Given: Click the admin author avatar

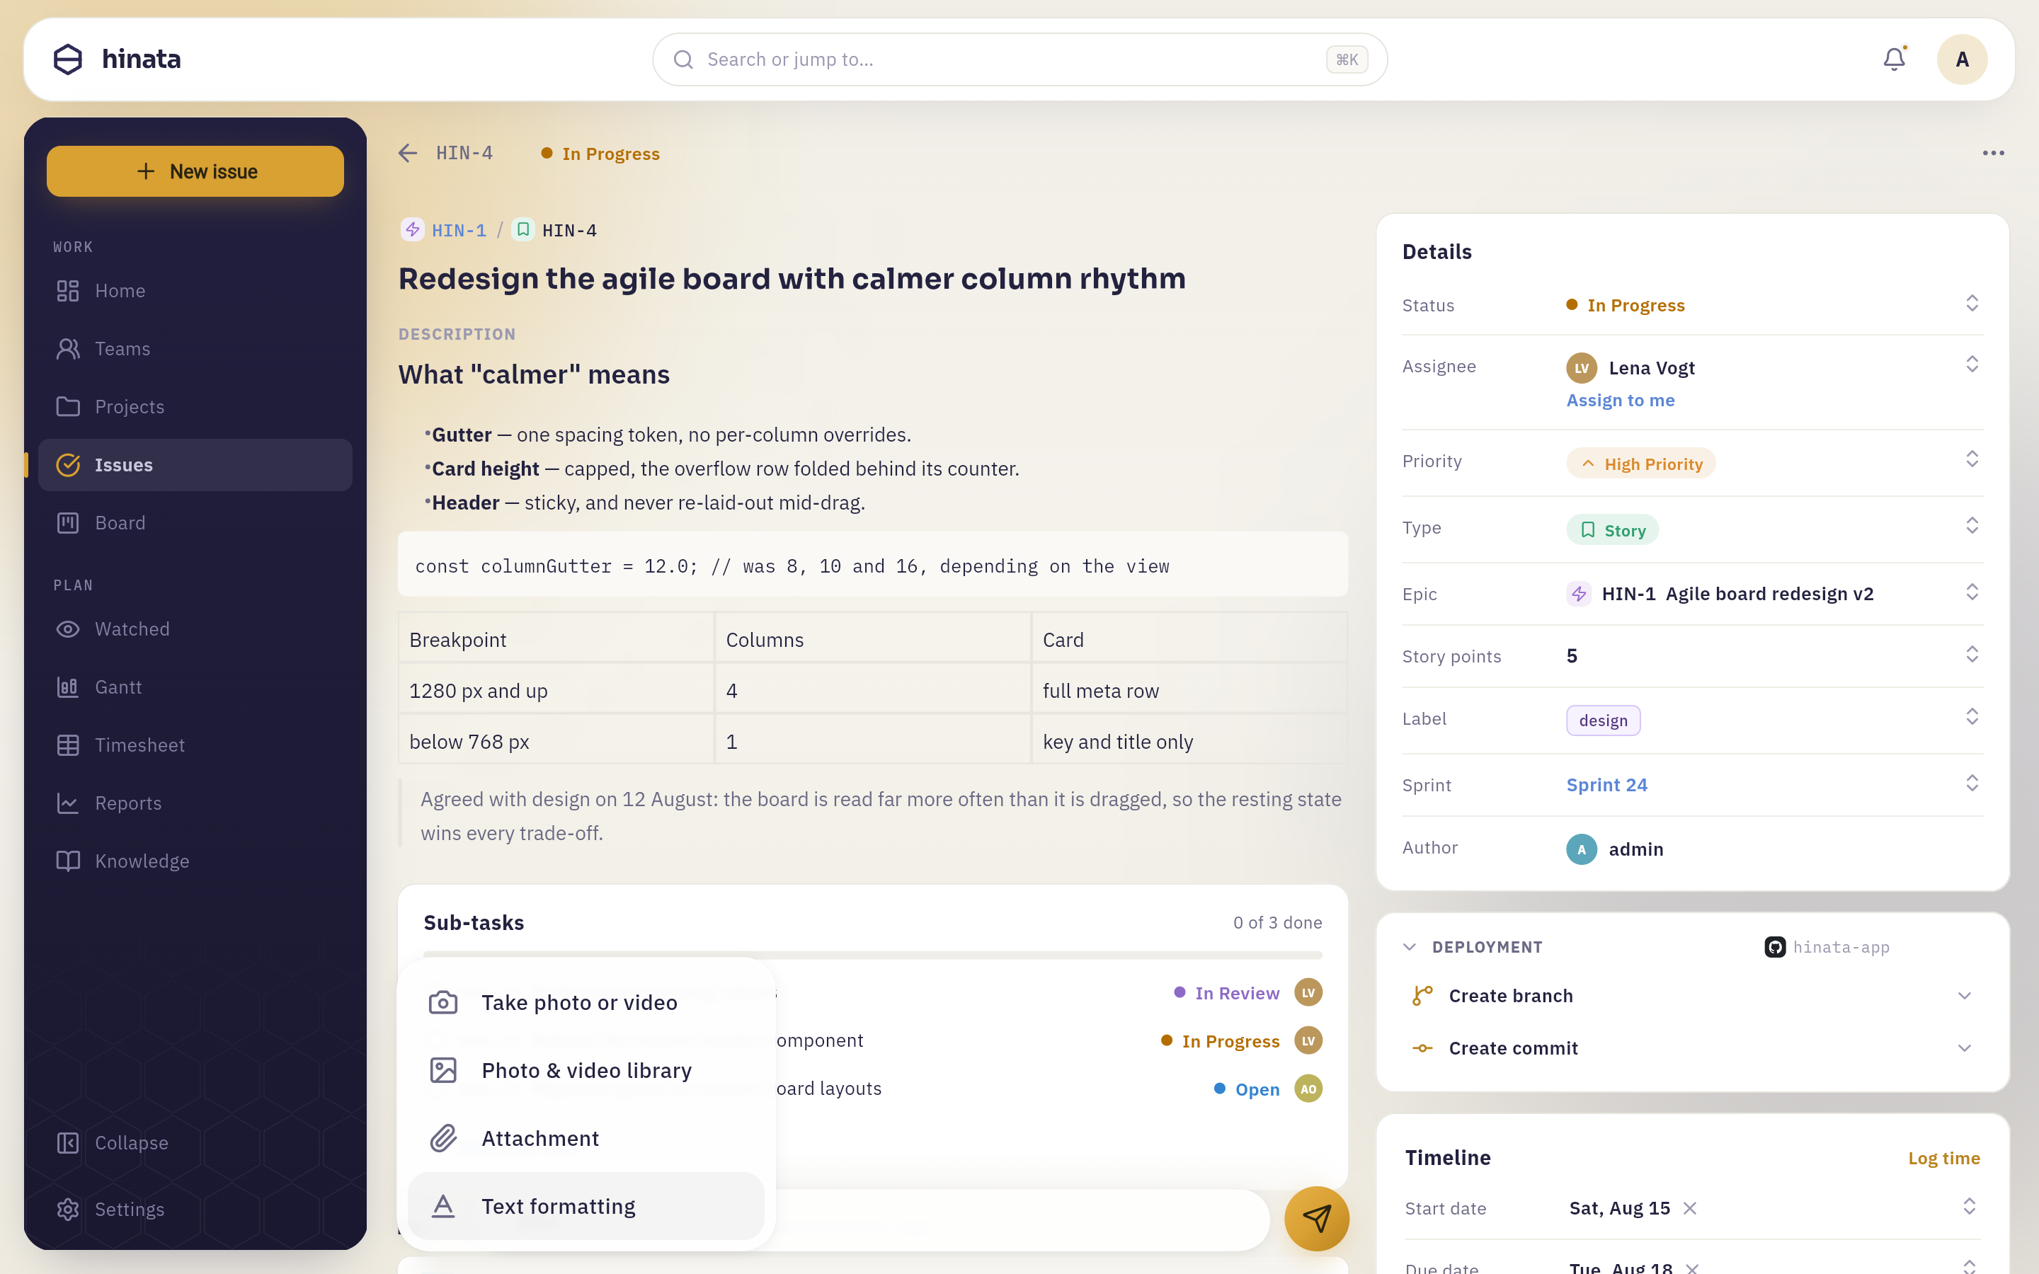Looking at the screenshot, I should click(x=1582, y=849).
